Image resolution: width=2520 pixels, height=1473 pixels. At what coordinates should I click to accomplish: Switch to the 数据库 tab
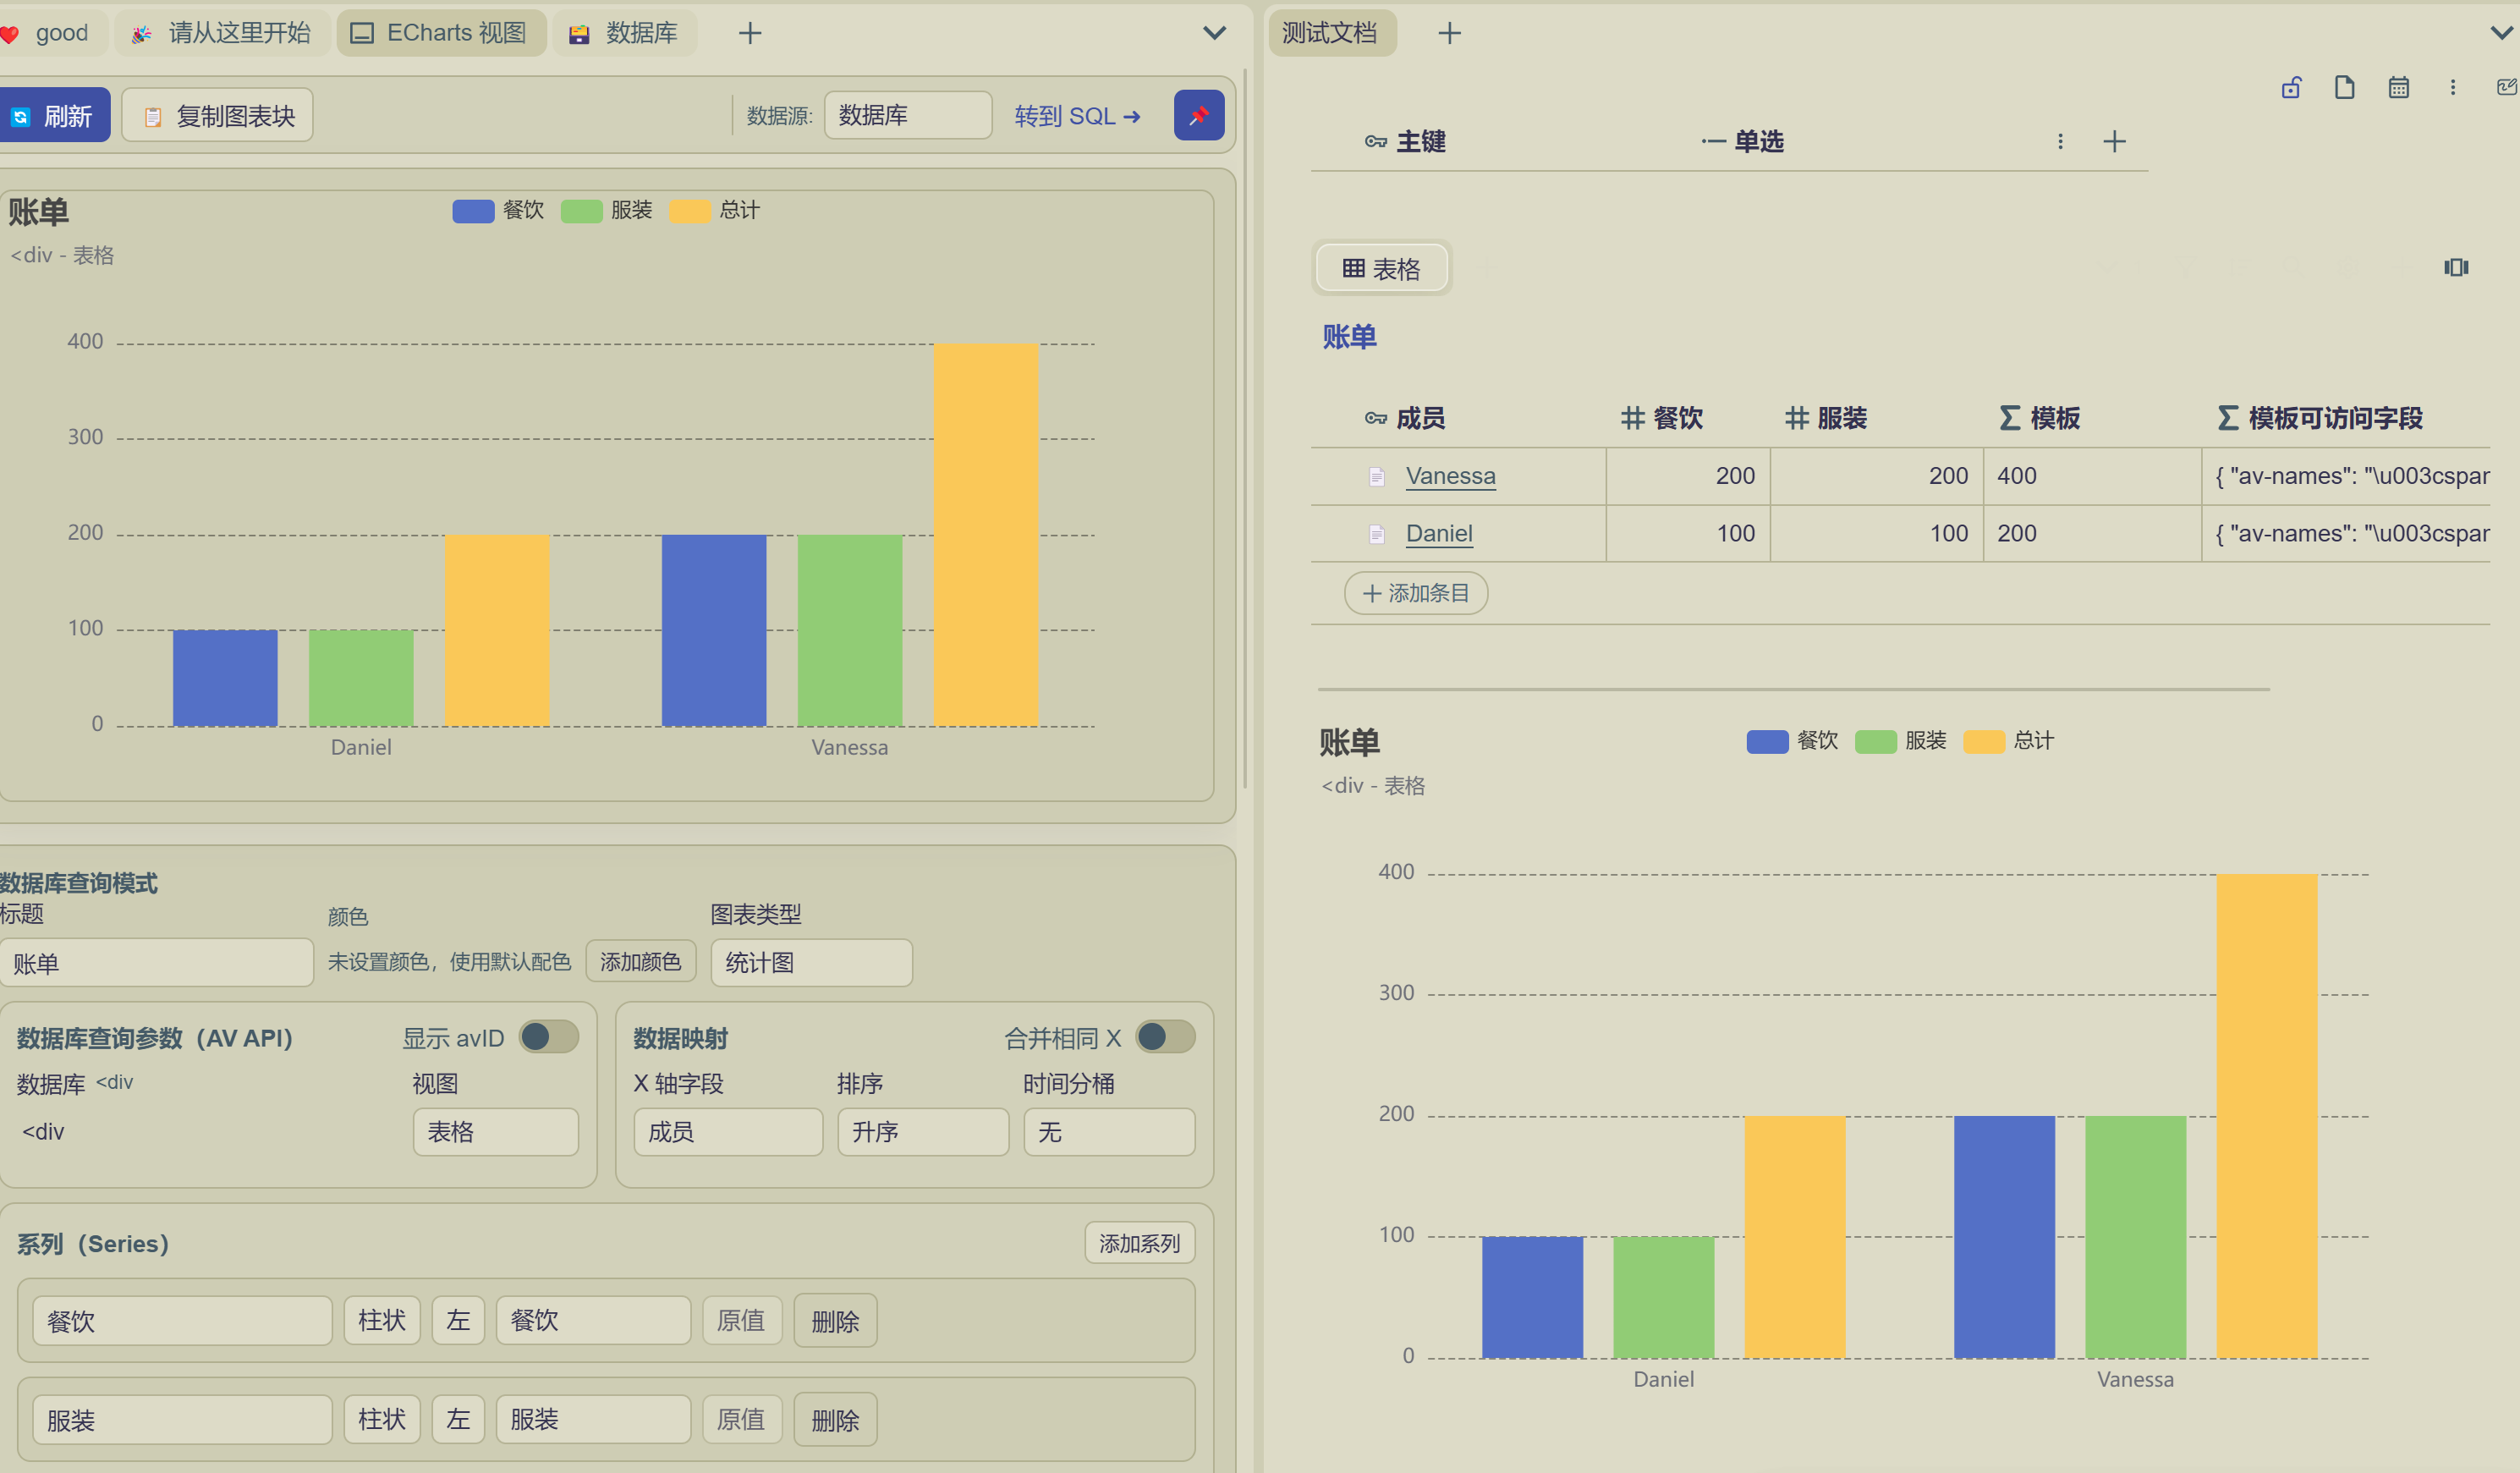[624, 33]
